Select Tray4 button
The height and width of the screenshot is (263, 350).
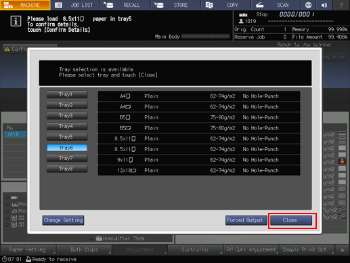tap(67, 126)
